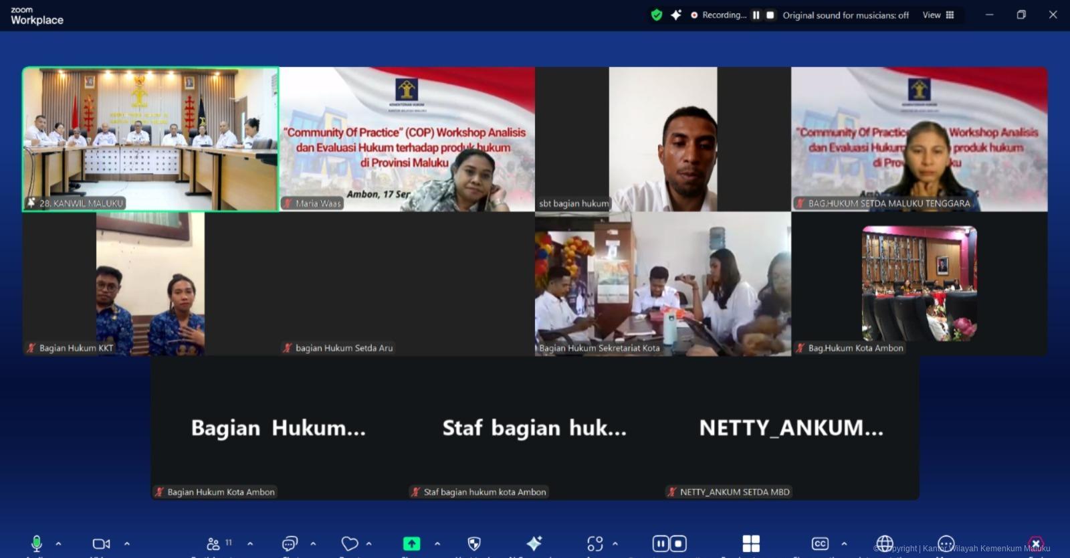Screen dimensions: 1070x558
Task: Open the Host tools shield icon
Action: [x=474, y=544]
